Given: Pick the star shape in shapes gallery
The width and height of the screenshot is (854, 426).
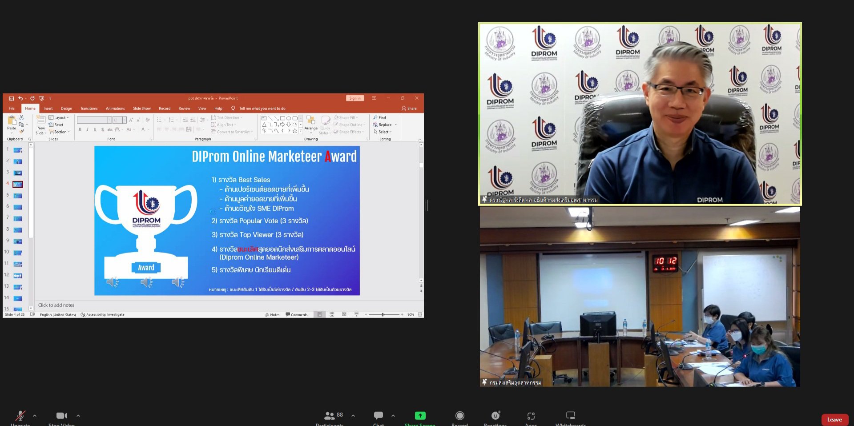Looking at the screenshot, I should [294, 131].
